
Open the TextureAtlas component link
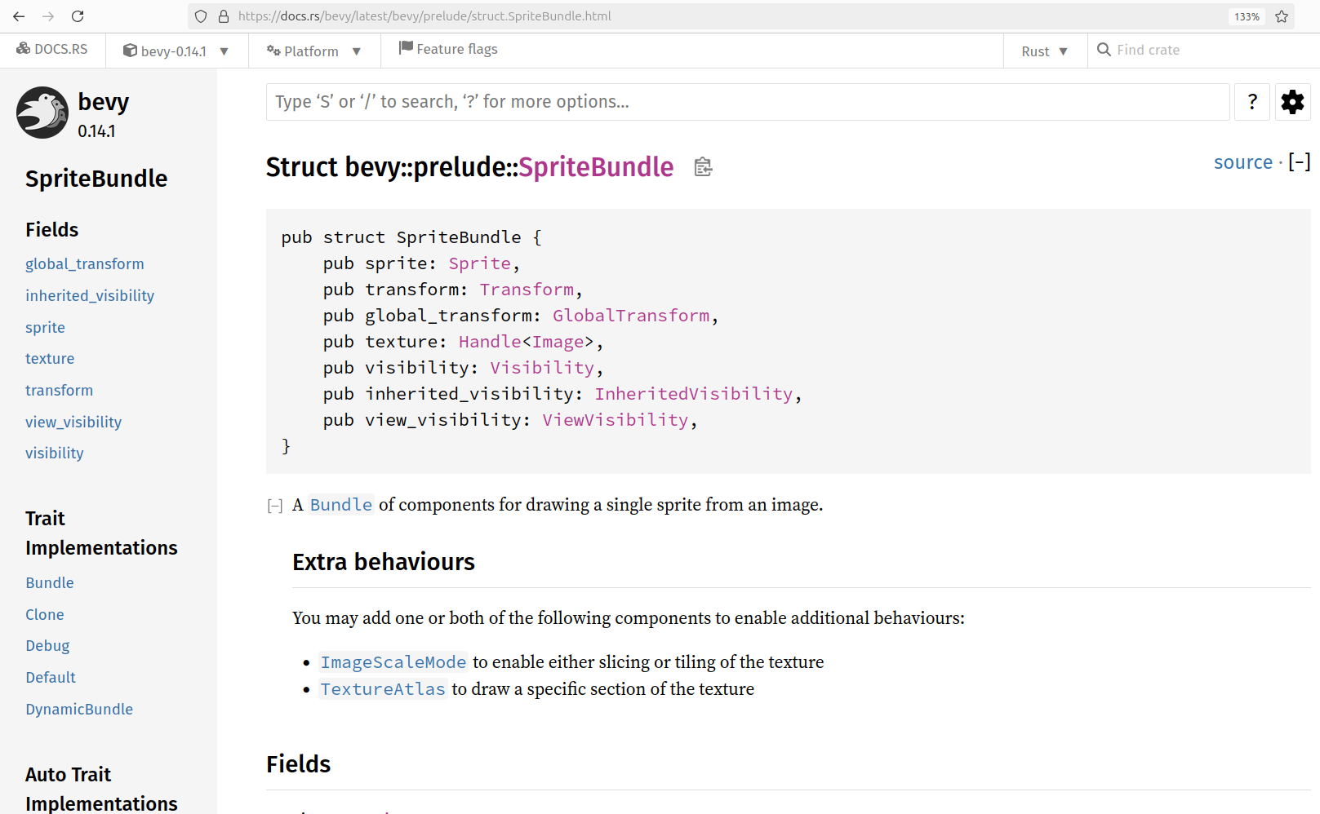[x=383, y=689]
